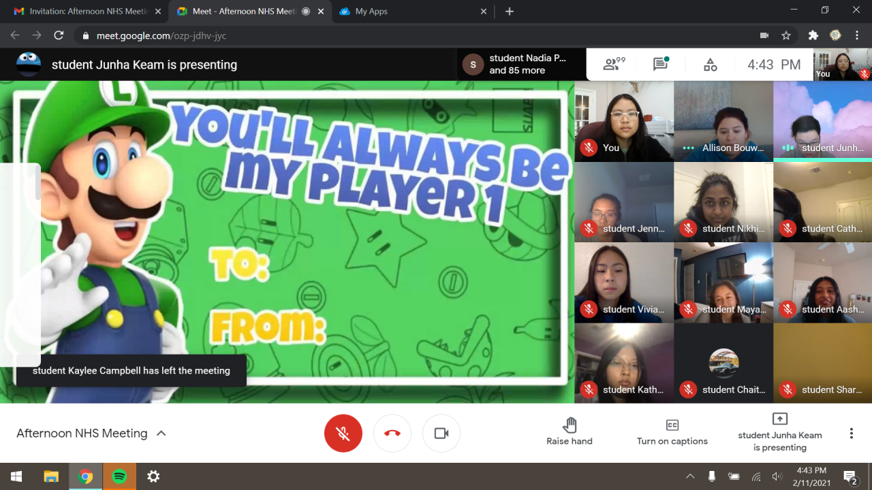The image size is (872, 490).
Task: Click the presenter's Cookie Monster avatar
Action: tap(29, 65)
